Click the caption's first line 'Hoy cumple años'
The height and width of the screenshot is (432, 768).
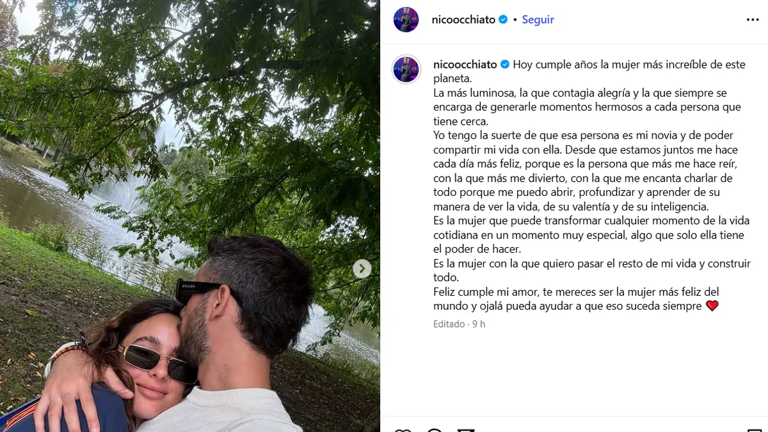click(x=550, y=64)
